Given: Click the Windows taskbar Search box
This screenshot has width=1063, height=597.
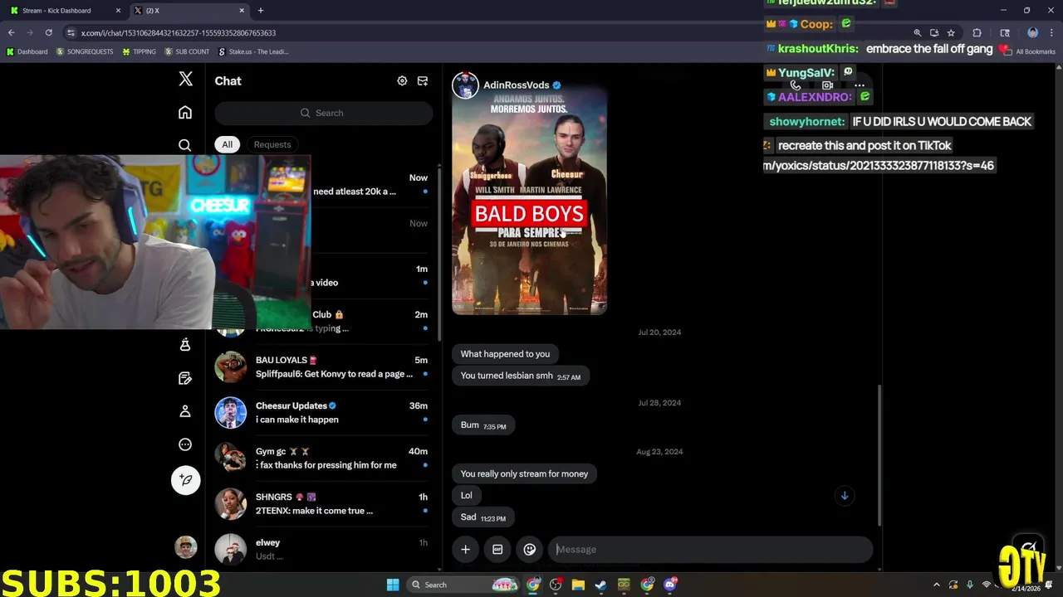Looking at the screenshot, I should pyautogui.click(x=465, y=585).
